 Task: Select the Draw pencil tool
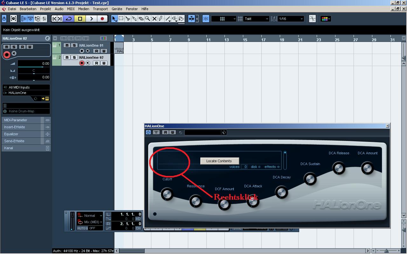pos(161,19)
